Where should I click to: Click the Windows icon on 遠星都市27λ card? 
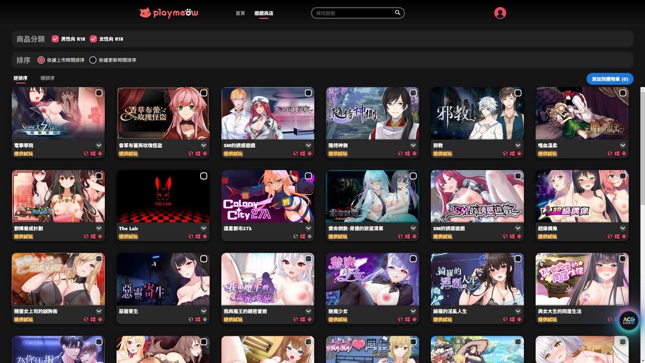(302, 237)
